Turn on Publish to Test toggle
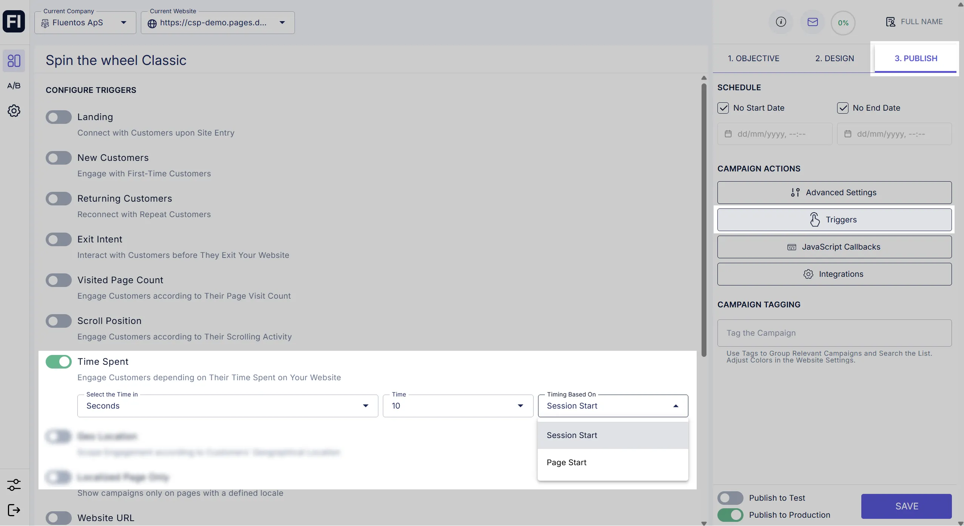This screenshot has height=526, width=964. (x=730, y=498)
